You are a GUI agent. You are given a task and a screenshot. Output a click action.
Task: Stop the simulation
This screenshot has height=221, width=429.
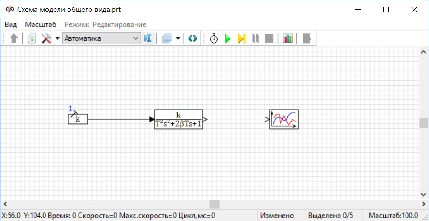(269, 39)
